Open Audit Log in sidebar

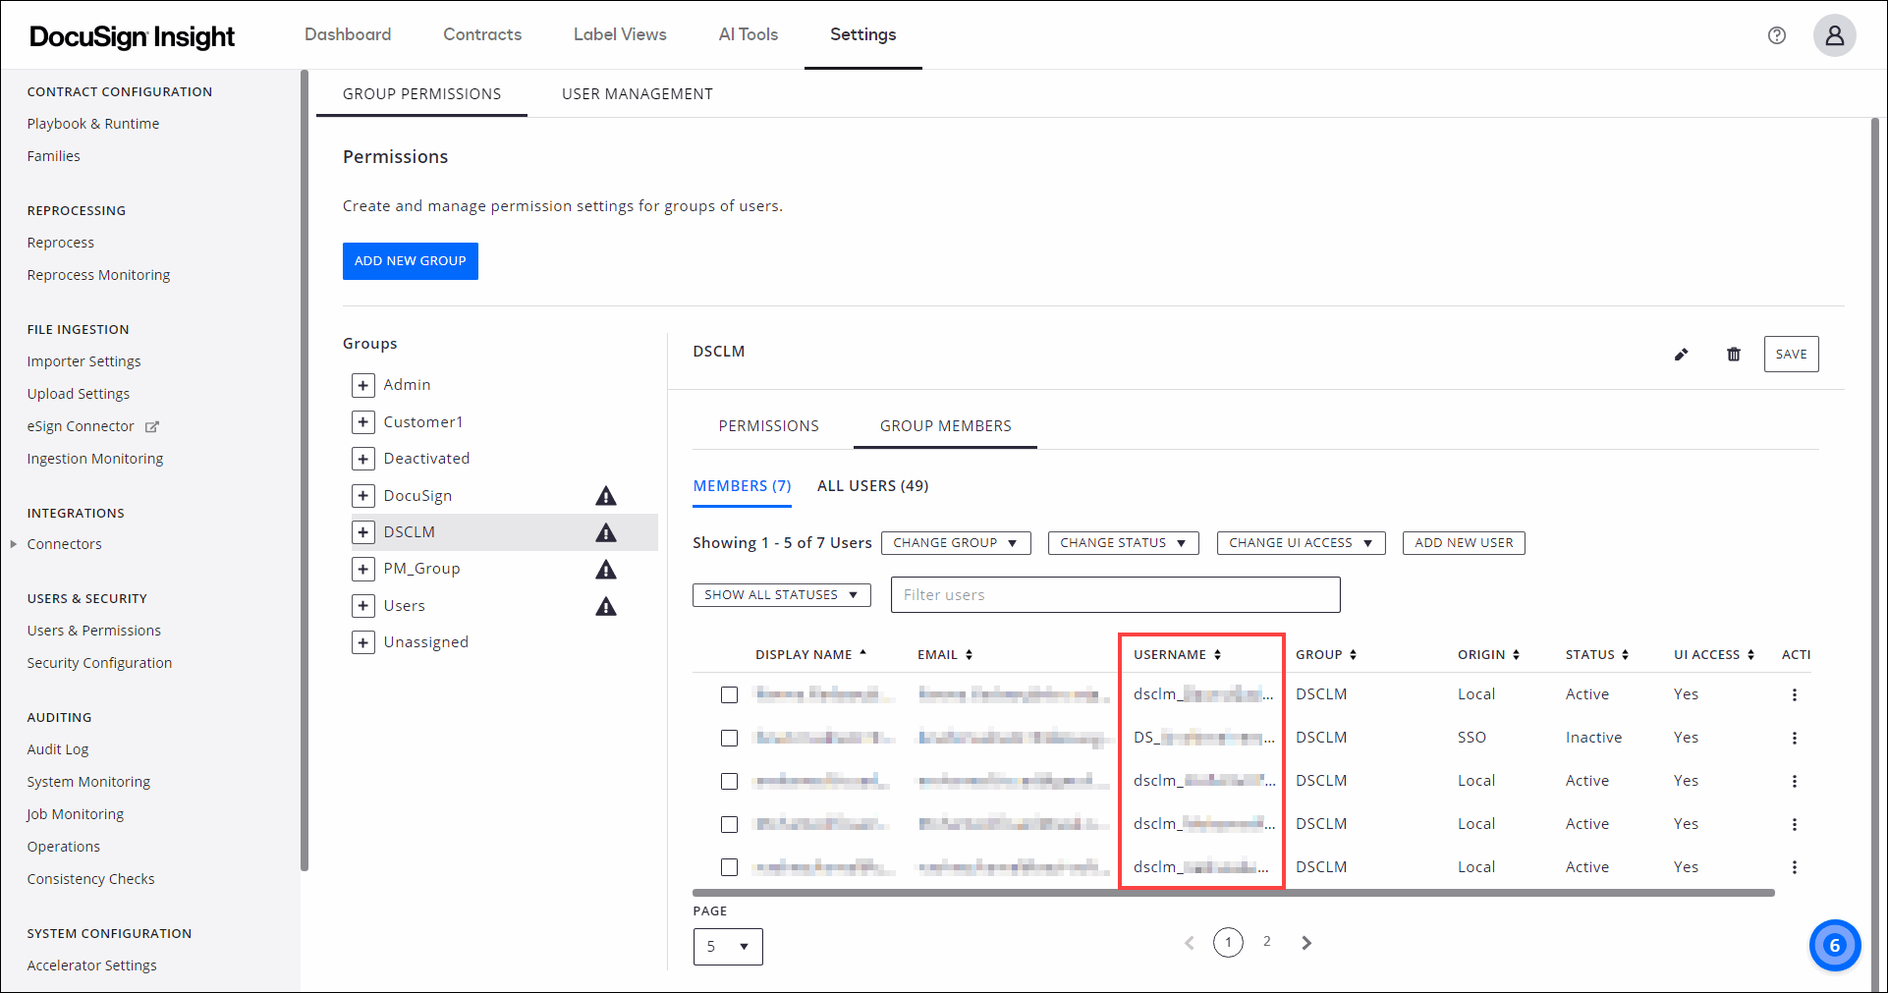(x=58, y=749)
